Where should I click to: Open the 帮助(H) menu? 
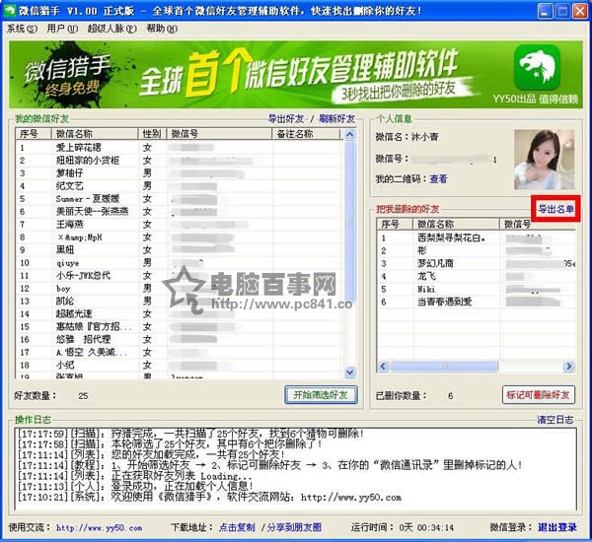click(x=162, y=29)
